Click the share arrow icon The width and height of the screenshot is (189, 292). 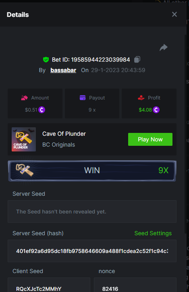click(x=164, y=48)
